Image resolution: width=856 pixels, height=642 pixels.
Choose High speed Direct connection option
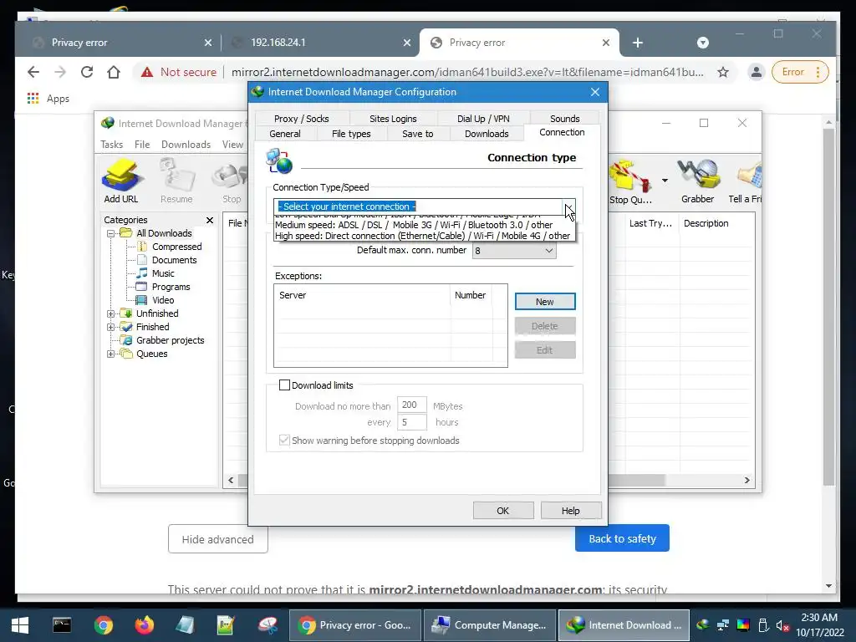(424, 236)
